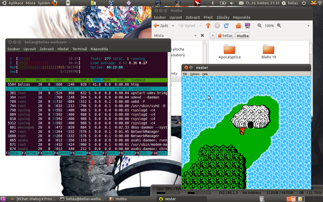Click the power session button

click(x=304, y=3)
